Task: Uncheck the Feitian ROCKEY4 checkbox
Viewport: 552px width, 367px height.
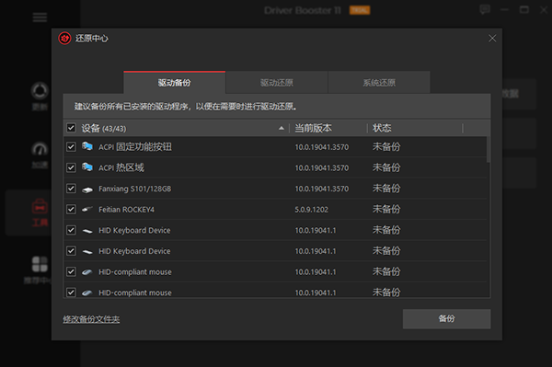Action: coord(71,210)
